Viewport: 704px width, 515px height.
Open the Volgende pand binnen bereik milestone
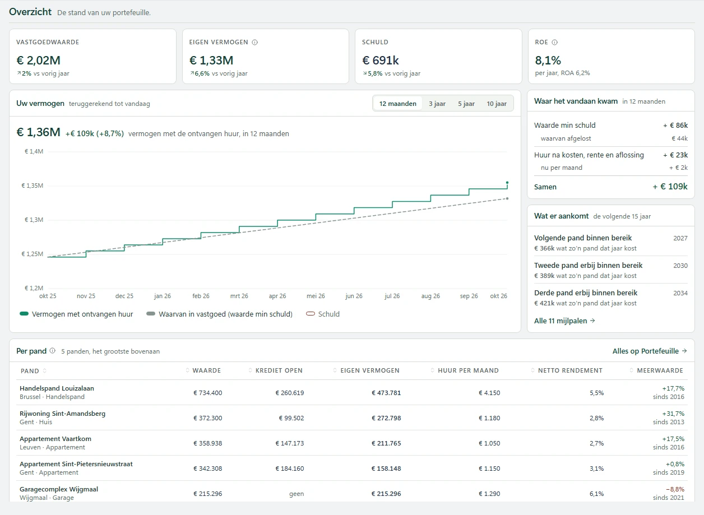click(x=611, y=243)
